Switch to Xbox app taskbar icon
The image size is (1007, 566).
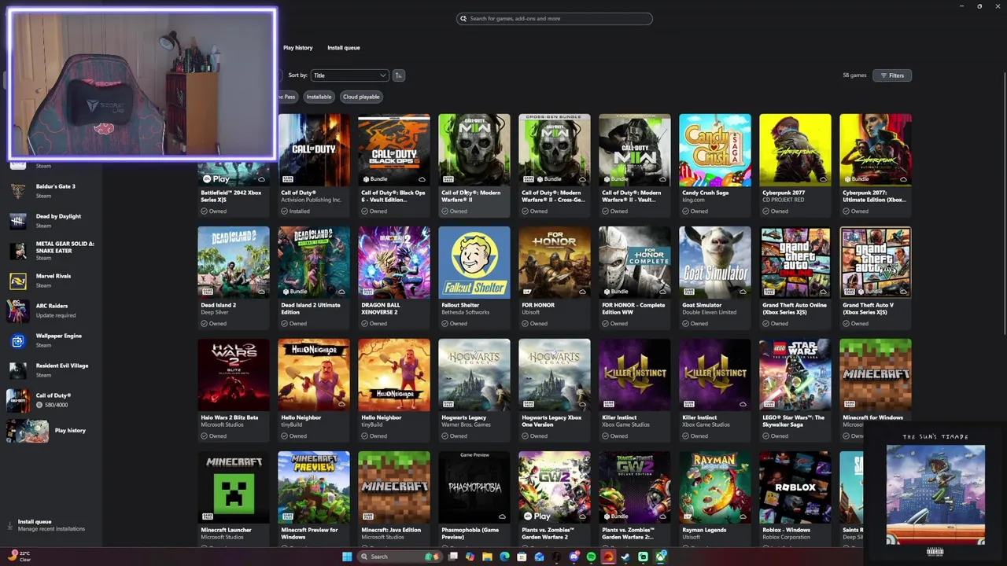tap(660, 557)
